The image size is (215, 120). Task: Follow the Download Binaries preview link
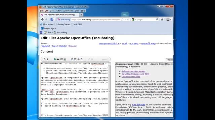(131, 77)
